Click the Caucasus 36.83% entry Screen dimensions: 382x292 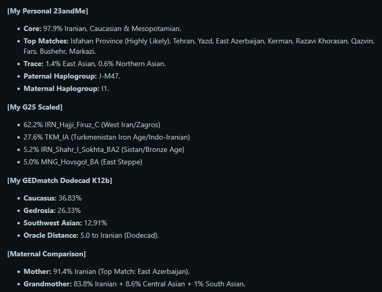[x=53, y=198]
